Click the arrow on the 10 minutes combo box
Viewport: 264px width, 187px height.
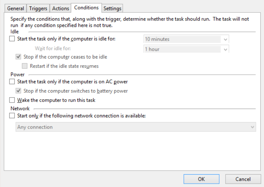[226, 40]
